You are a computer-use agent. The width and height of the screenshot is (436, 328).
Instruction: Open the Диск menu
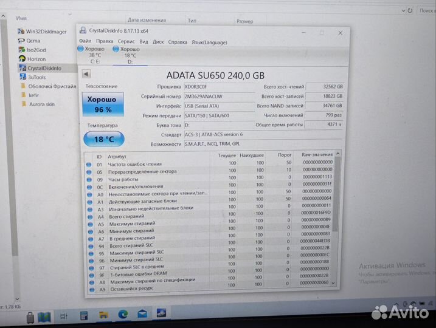point(158,42)
